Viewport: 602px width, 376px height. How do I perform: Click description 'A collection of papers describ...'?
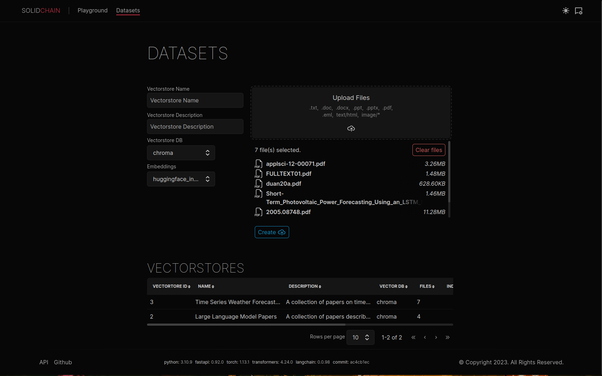[328, 316]
